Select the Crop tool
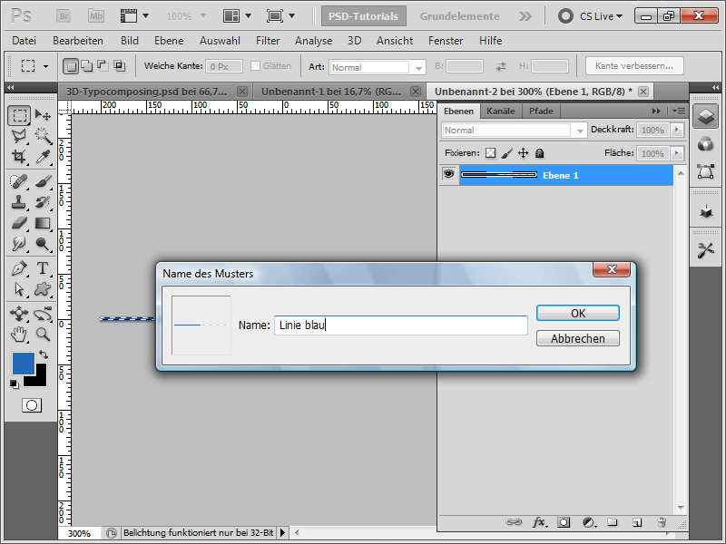The height and width of the screenshot is (544, 726). click(19, 157)
